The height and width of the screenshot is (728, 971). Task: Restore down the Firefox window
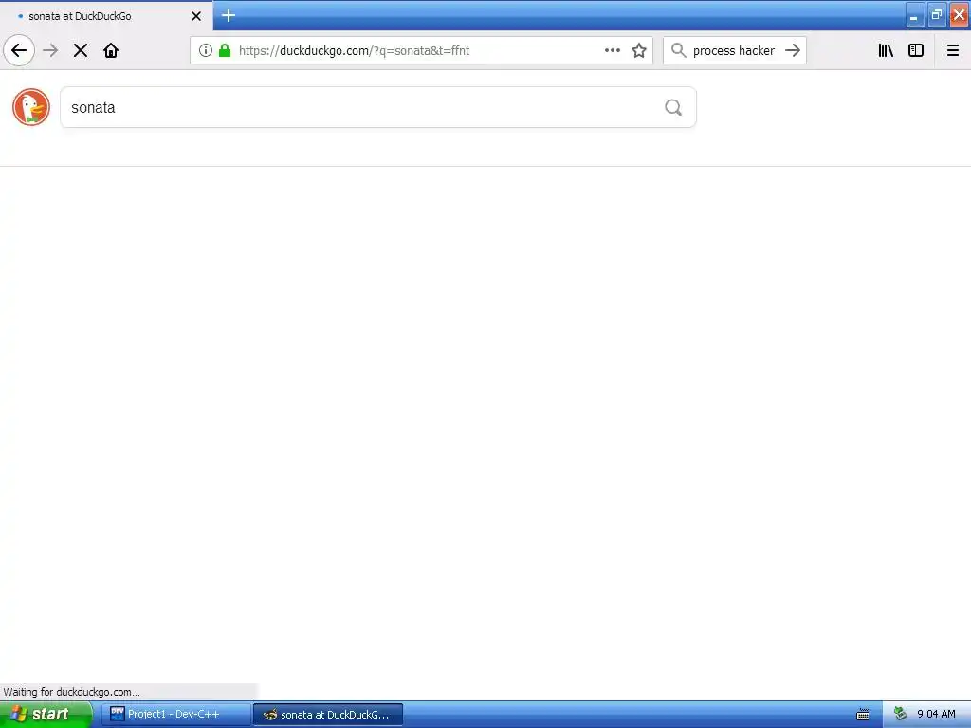[936, 15]
